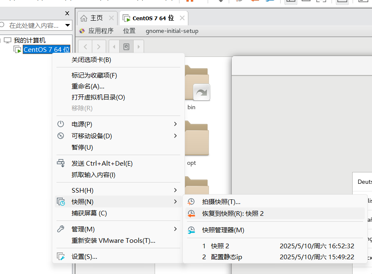Click the wrench icon beside 管理(M)
372x274 pixels.
point(61,229)
